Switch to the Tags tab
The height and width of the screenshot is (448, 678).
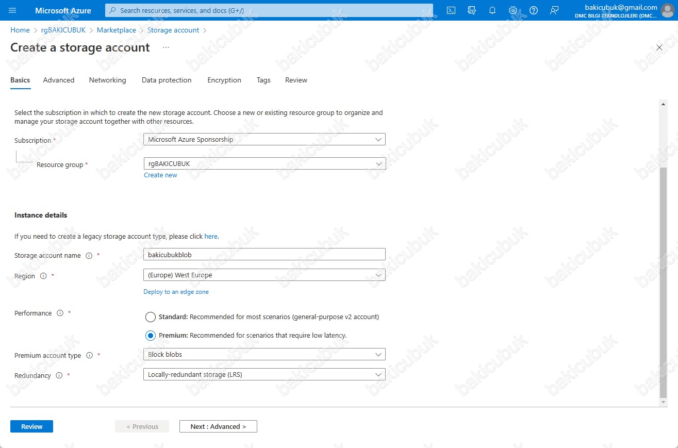click(263, 80)
